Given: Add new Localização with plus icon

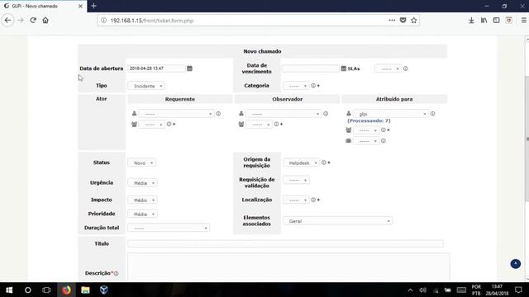Looking at the screenshot, I should (x=318, y=200).
